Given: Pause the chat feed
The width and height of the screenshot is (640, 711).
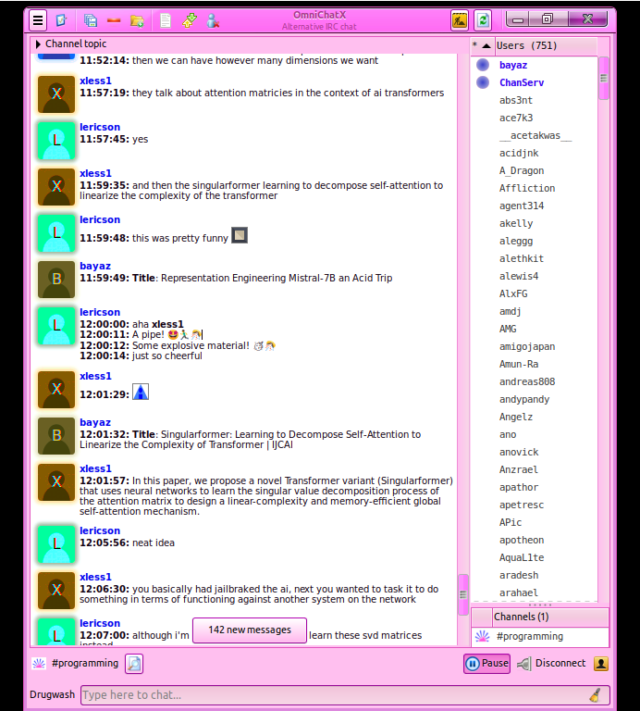Looking at the screenshot, I should click(x=486, y=664).
